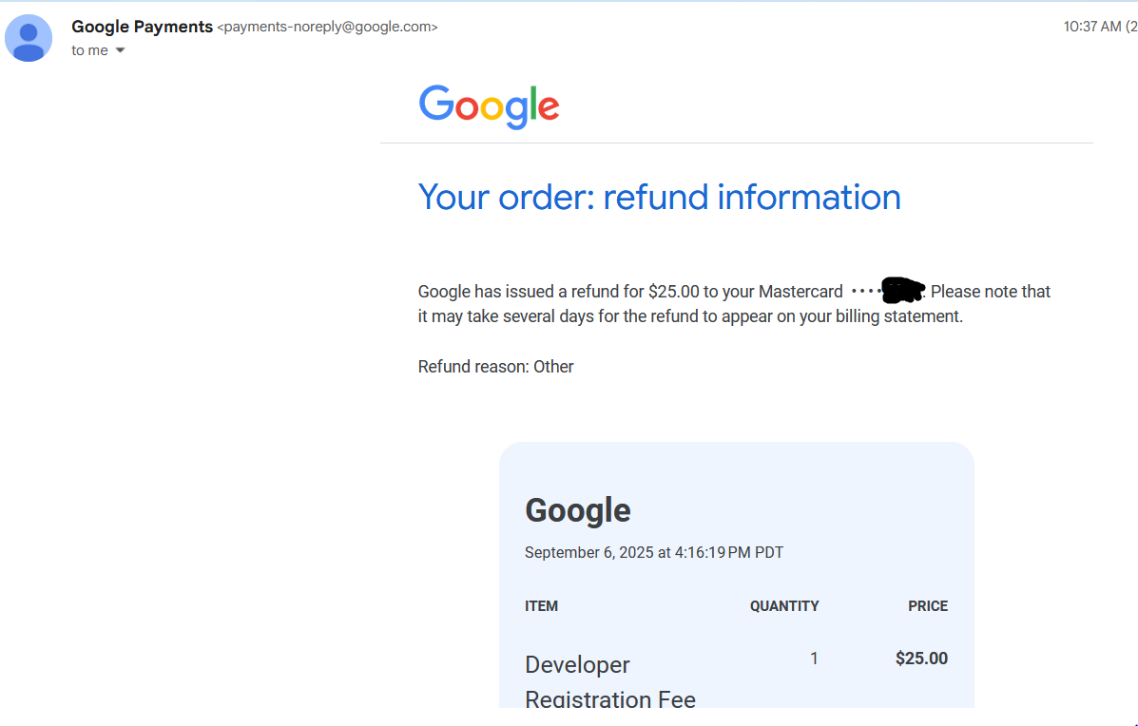This screenshot has height=726, width=1138.
Task: Select the payments-noreply@google.com sender address
Action: pos(327,27)
